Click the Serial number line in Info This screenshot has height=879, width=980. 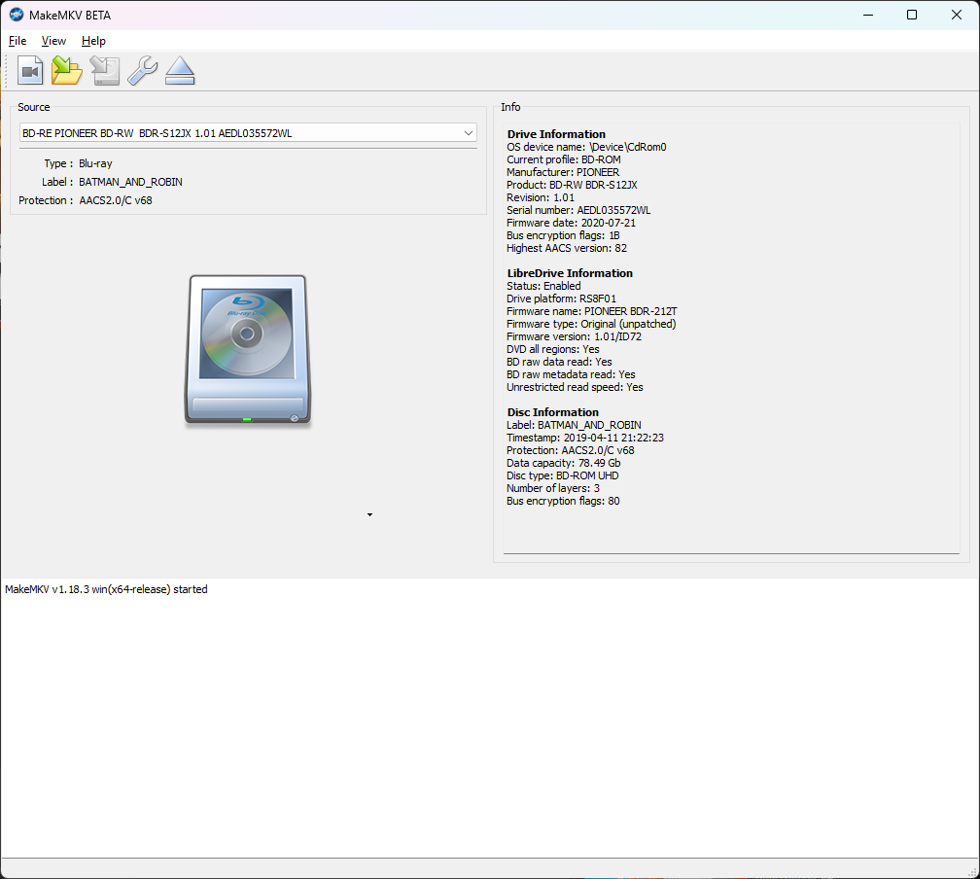tap(578, 210)
